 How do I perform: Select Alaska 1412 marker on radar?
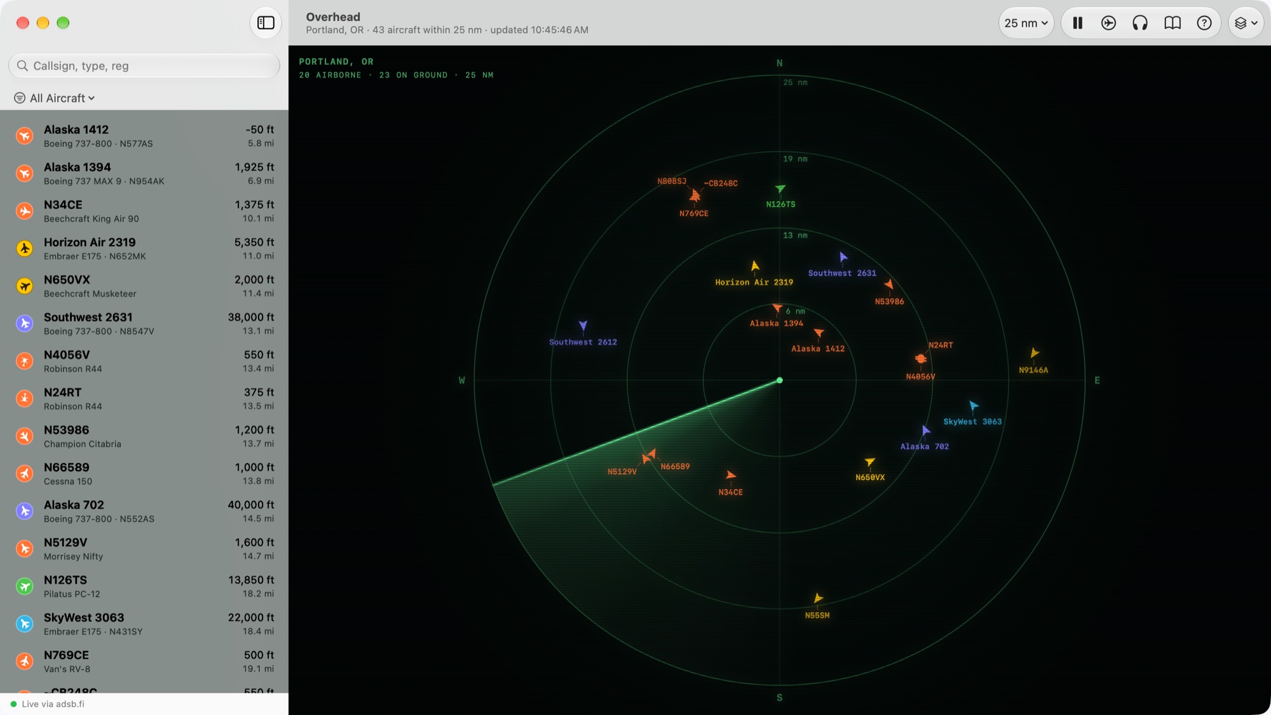(819, 333)
